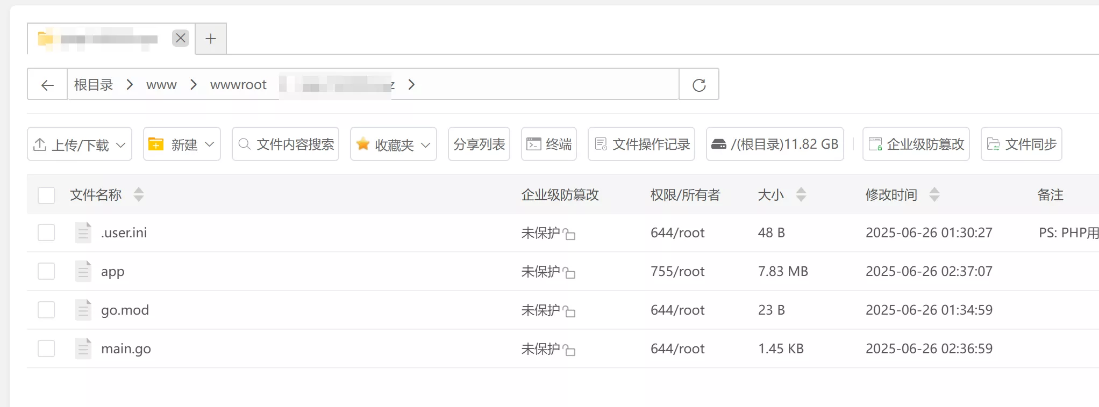Open file .user.ini by name

coord(124,232)
